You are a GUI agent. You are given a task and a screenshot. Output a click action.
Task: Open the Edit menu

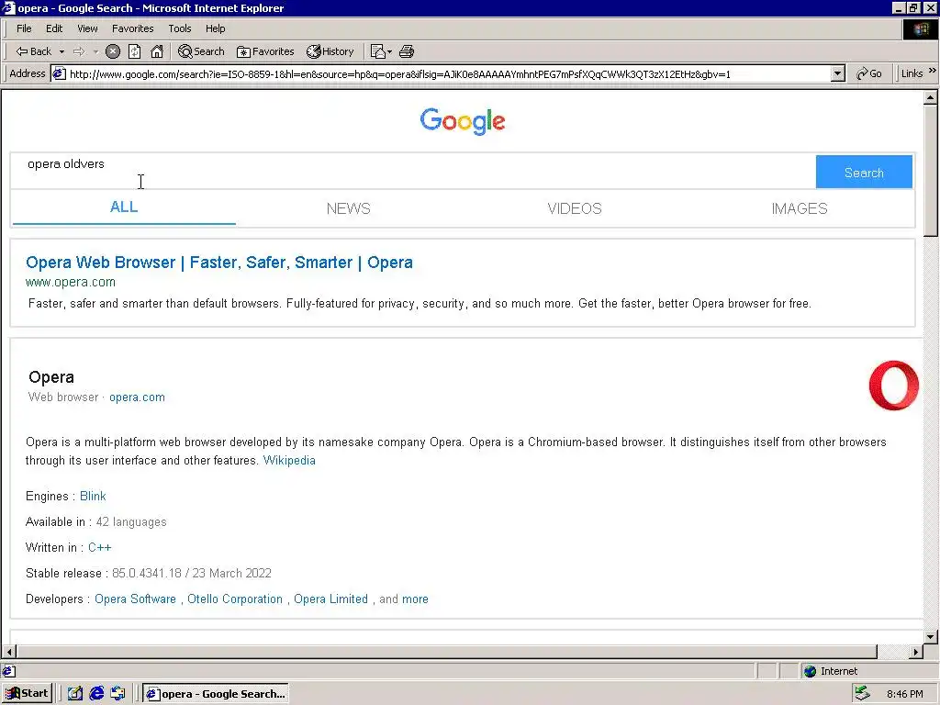tap(54, 28)
